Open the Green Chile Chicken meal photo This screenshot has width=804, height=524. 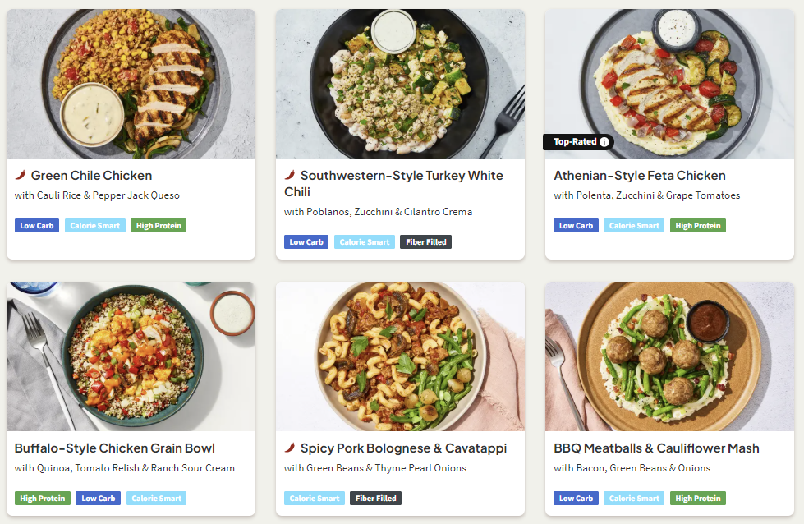[131, 83]
